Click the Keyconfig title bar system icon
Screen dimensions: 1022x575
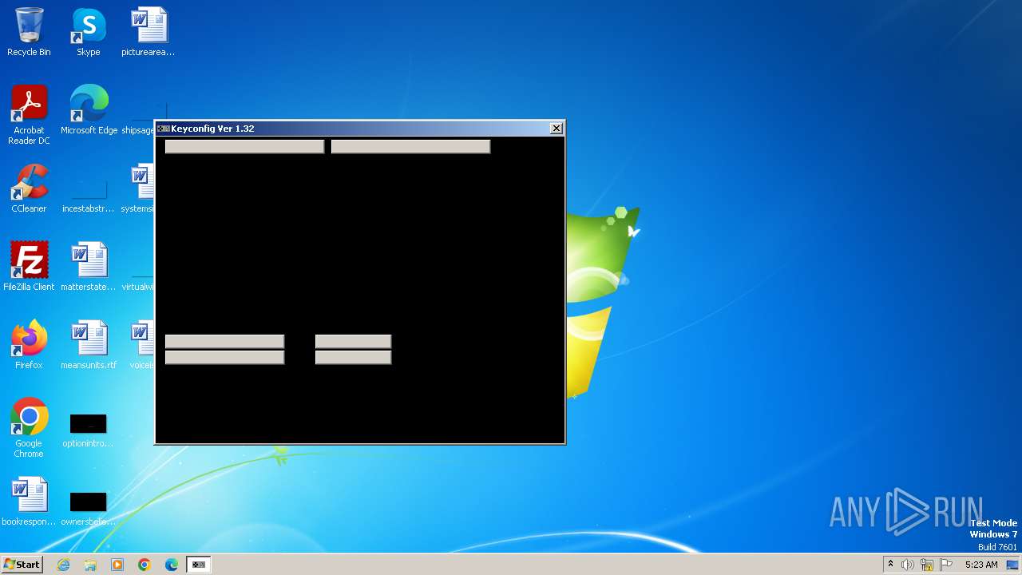(163, 129)
